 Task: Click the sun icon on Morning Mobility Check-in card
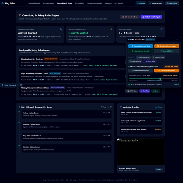tap(111, 29)
